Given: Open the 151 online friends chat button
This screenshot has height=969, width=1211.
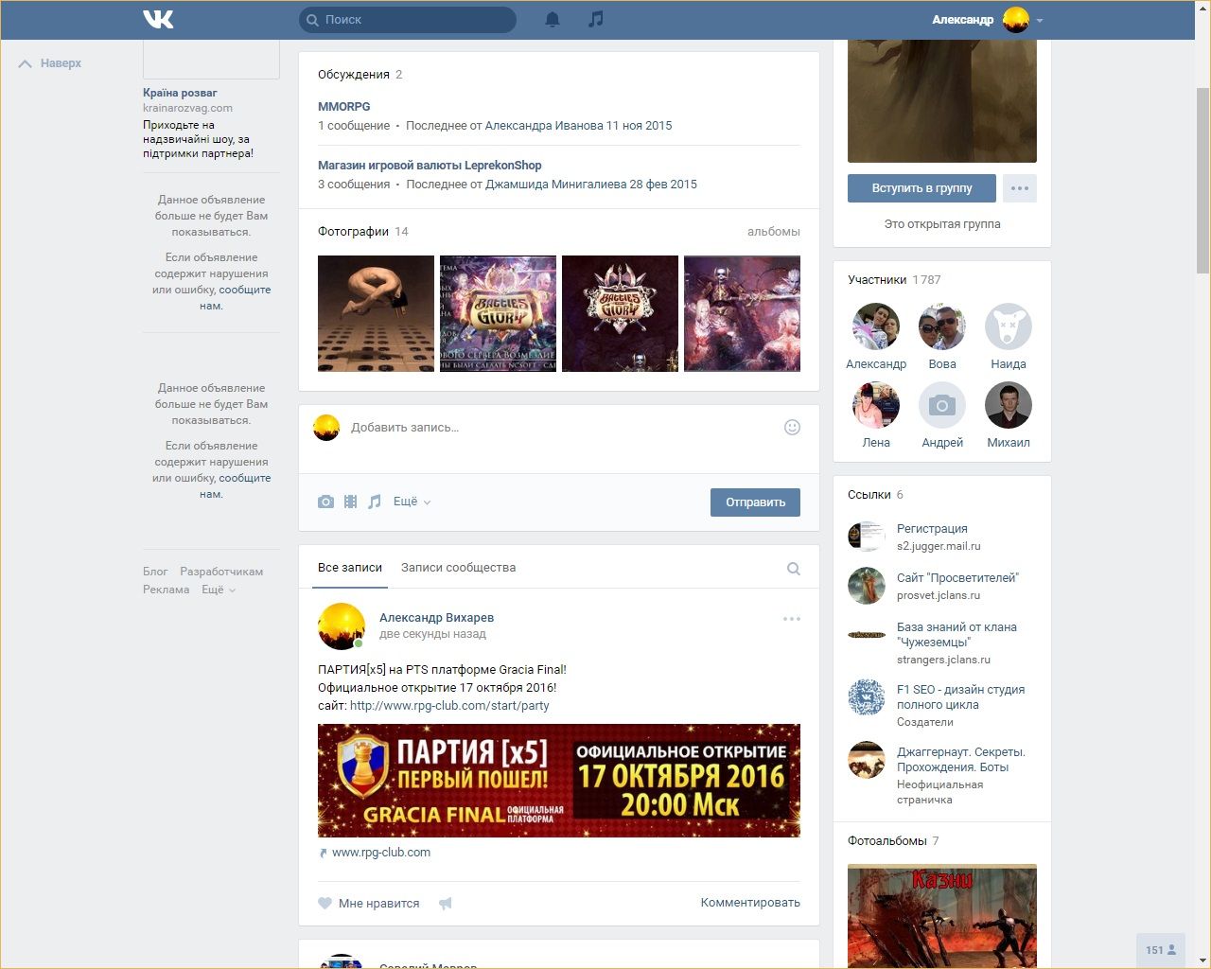Looking at the screenshot, I should point(1161,950).
